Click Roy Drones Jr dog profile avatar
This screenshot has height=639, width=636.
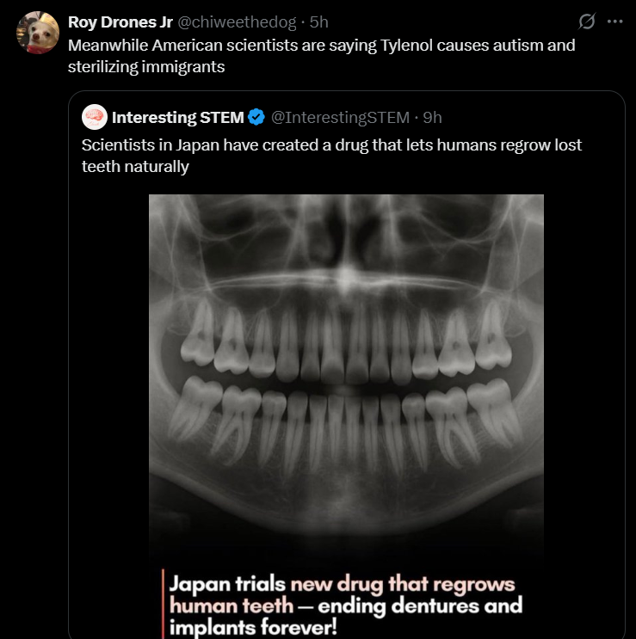pyautogui.click(x=38, y=33)
